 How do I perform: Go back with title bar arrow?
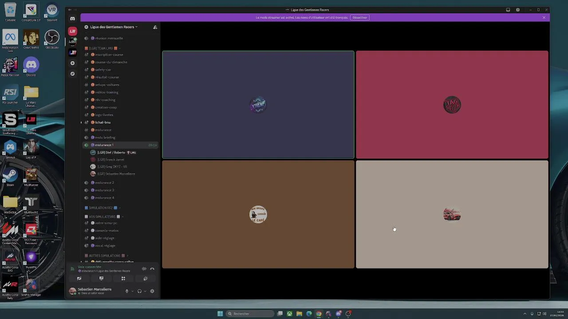coord(70,10)
